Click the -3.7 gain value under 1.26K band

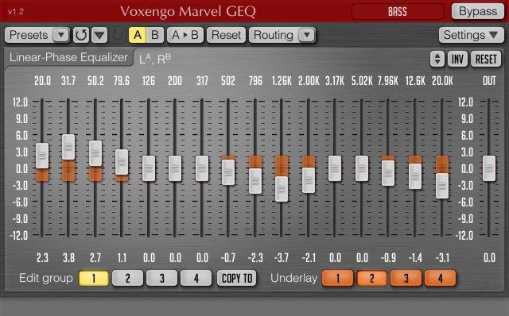[281, 258]
